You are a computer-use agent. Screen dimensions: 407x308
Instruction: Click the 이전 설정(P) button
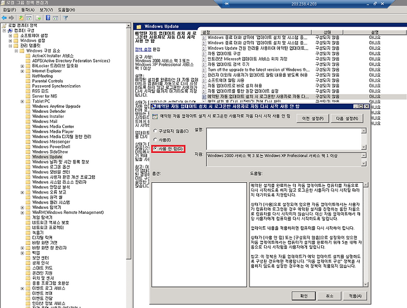point(313,118)
